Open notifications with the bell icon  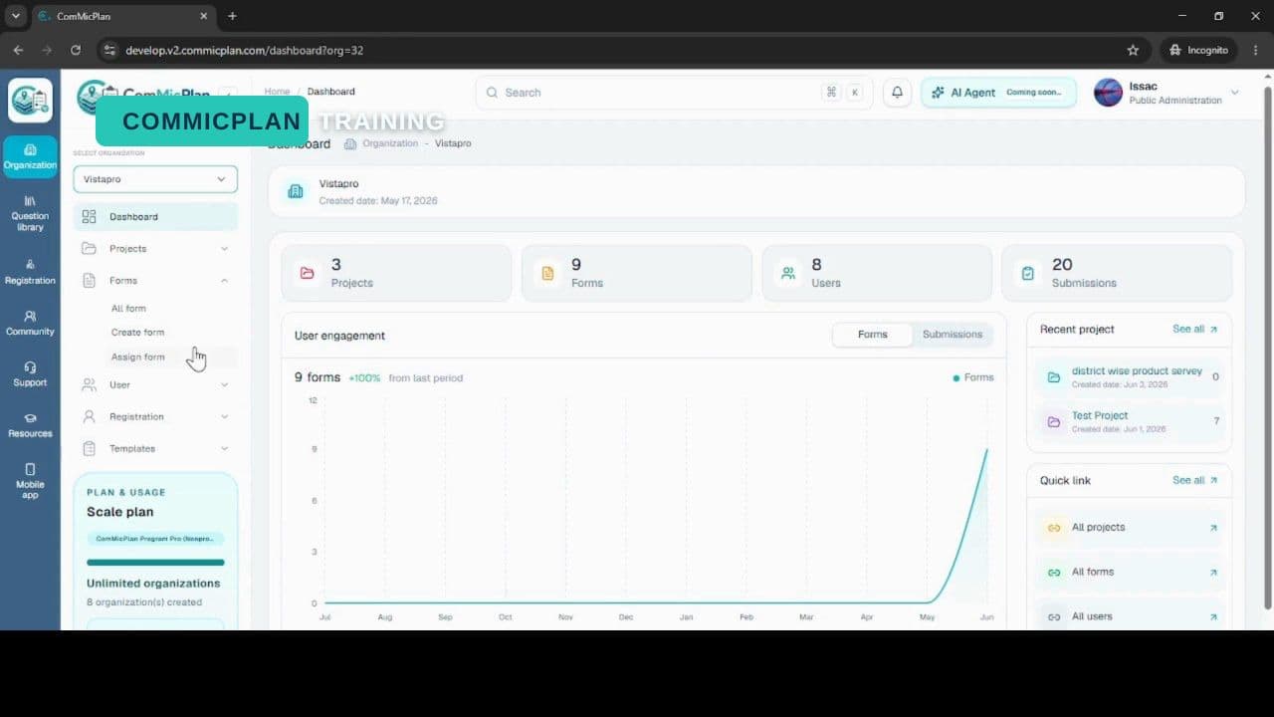coord(897,93)
